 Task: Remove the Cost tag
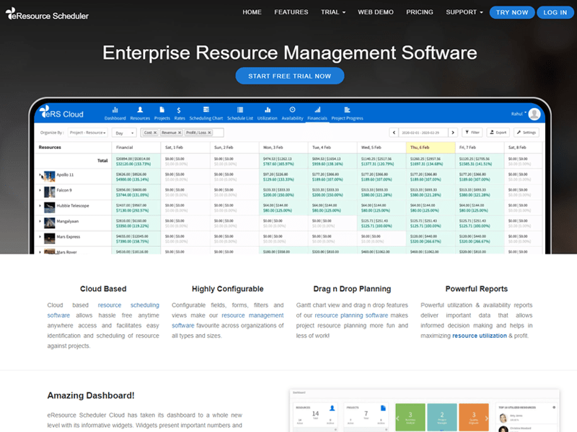coord(155,132)
